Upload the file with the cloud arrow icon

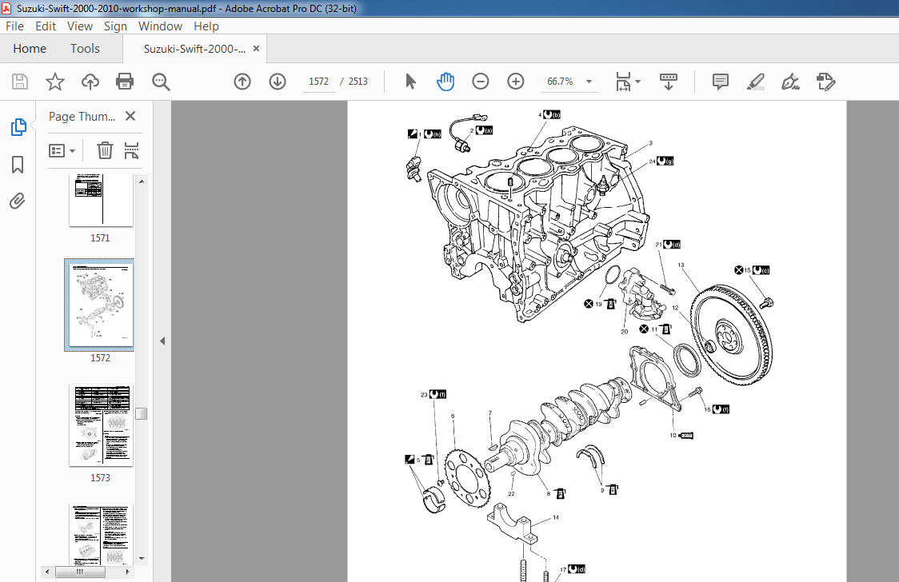point(90,82)
